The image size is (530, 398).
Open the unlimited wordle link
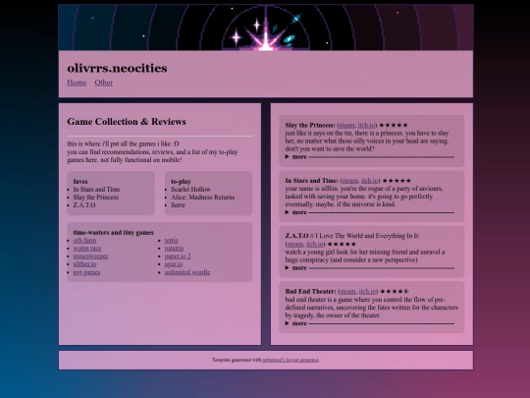pos(187,272)
